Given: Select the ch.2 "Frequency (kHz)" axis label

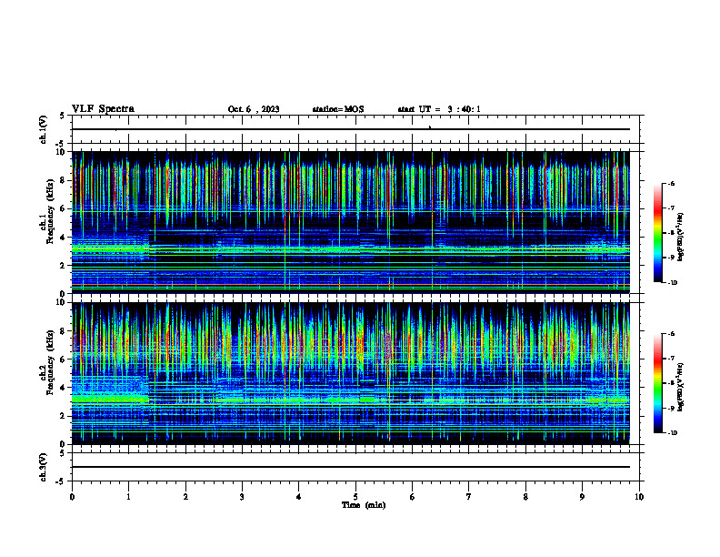Looking at the screenshot, I should click(50, 362).
